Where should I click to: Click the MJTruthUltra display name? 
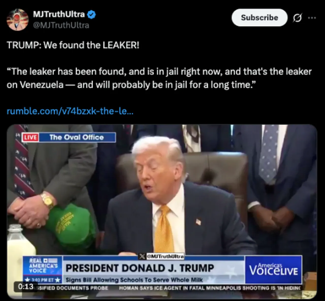pyautogui.click(x=59, y=14)
